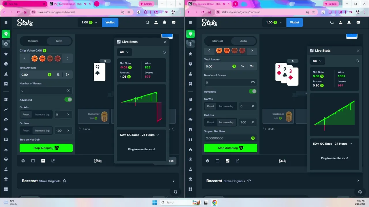This screenshot has height=207, width=369.
Task: Click recent clock icon in right sidebar
Action: click(x=190, y=64)
